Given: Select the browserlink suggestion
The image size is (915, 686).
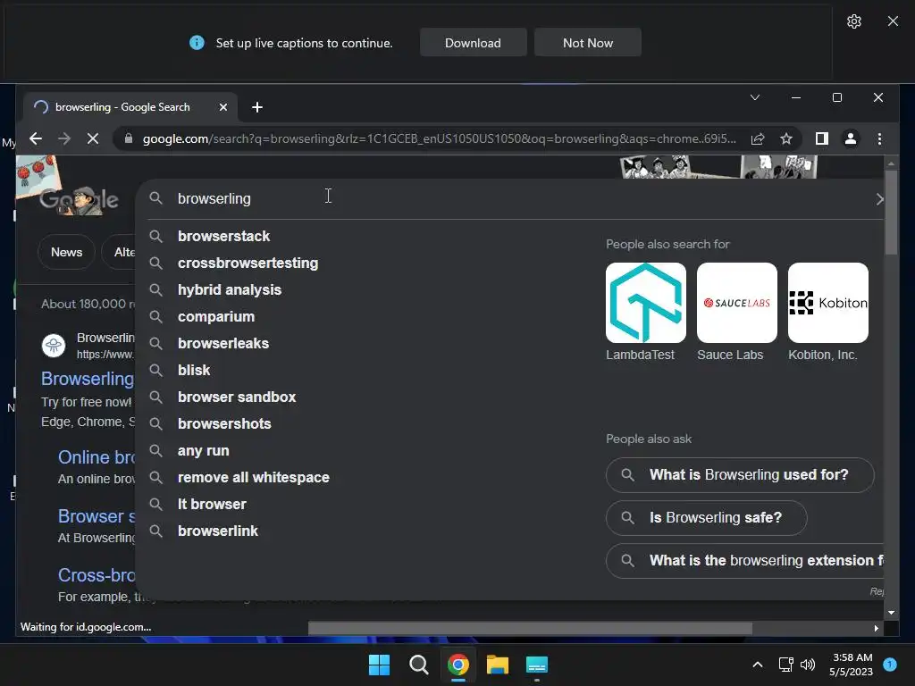Looking at the screenshot, I should coord(218,531).
